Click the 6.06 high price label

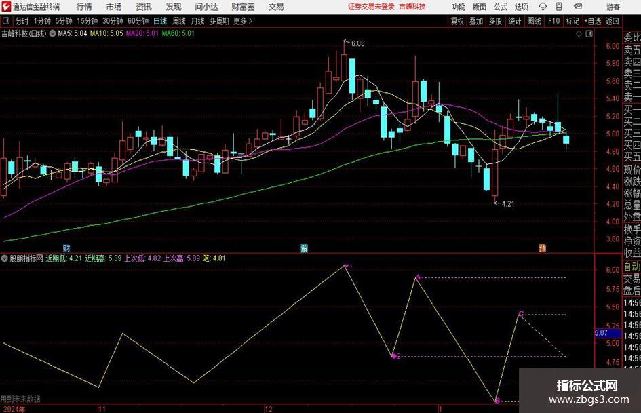point(357,43)
